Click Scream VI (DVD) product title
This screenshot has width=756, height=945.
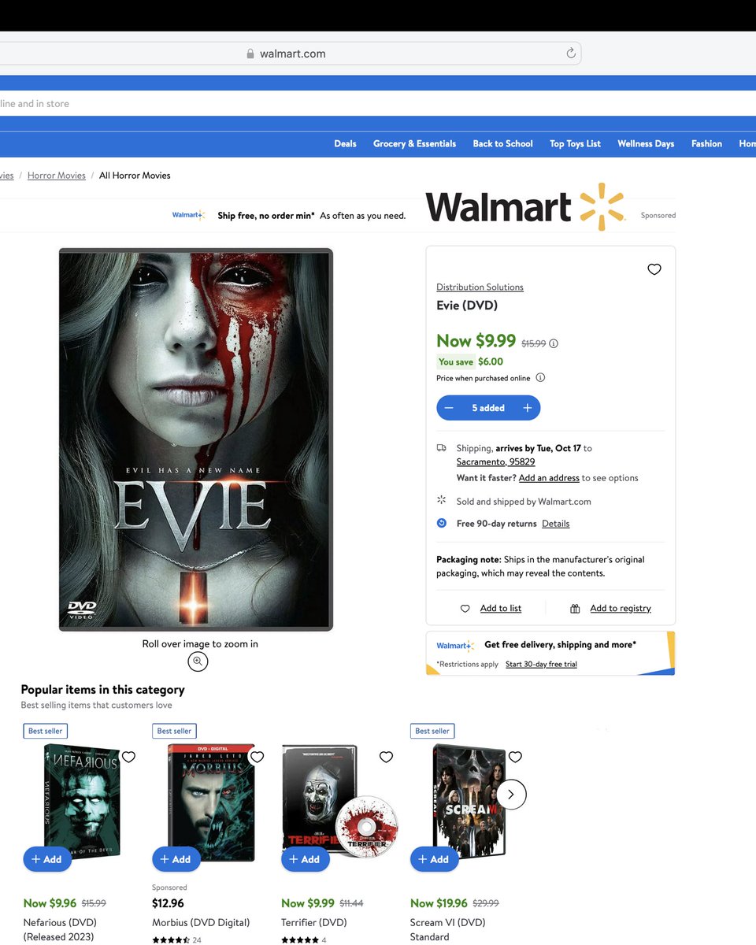tap(448, 929)
